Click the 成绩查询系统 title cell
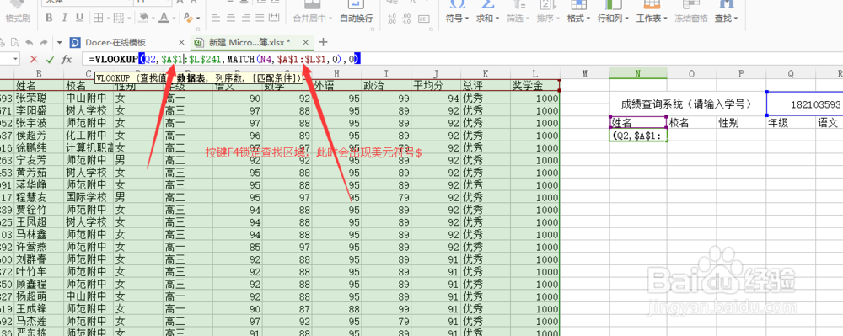This screenshot has width=843, height=336. pyautogui.click(x=688, y=104)
